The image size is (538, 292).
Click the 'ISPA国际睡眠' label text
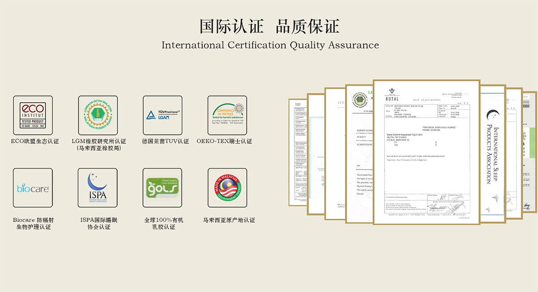coord(99,220)
